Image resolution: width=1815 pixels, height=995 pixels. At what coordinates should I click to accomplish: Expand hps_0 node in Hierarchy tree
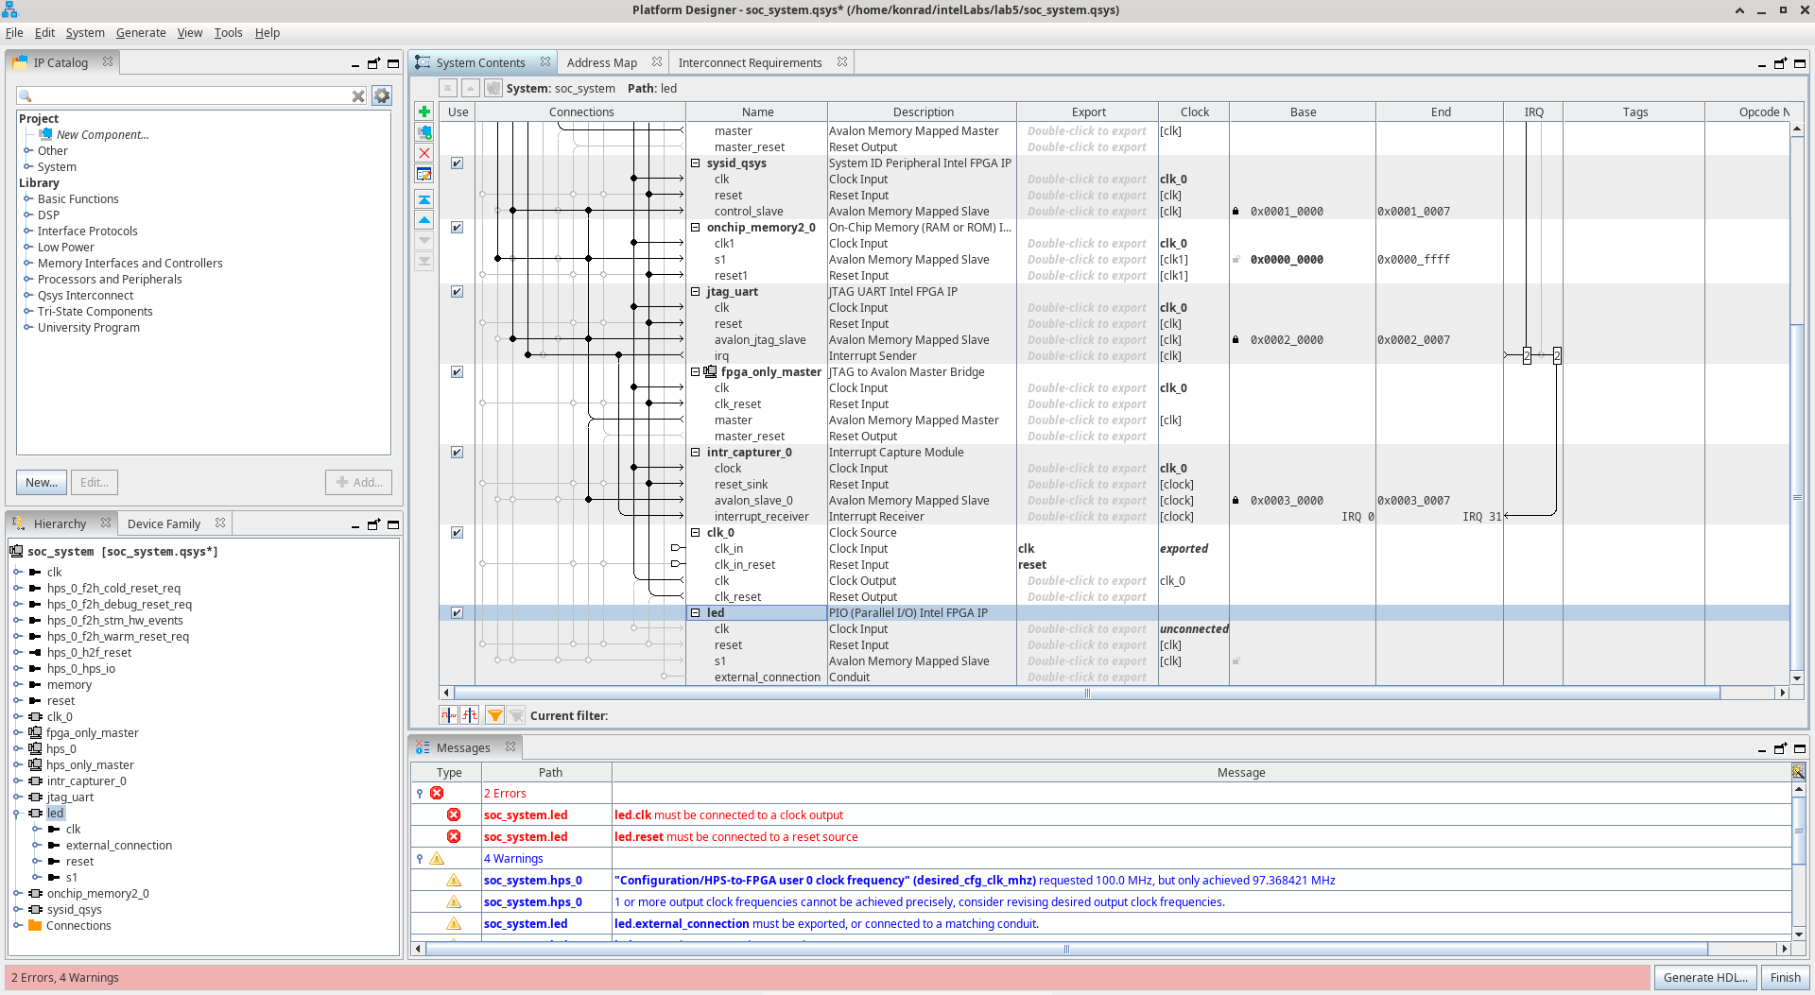point(18,749)
